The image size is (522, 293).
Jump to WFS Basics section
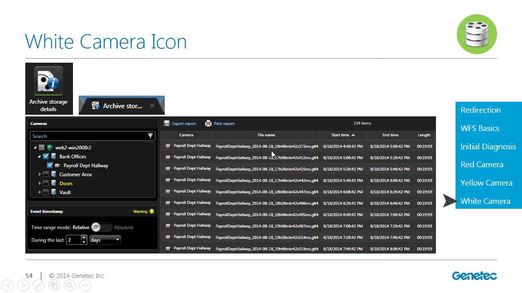480,128
